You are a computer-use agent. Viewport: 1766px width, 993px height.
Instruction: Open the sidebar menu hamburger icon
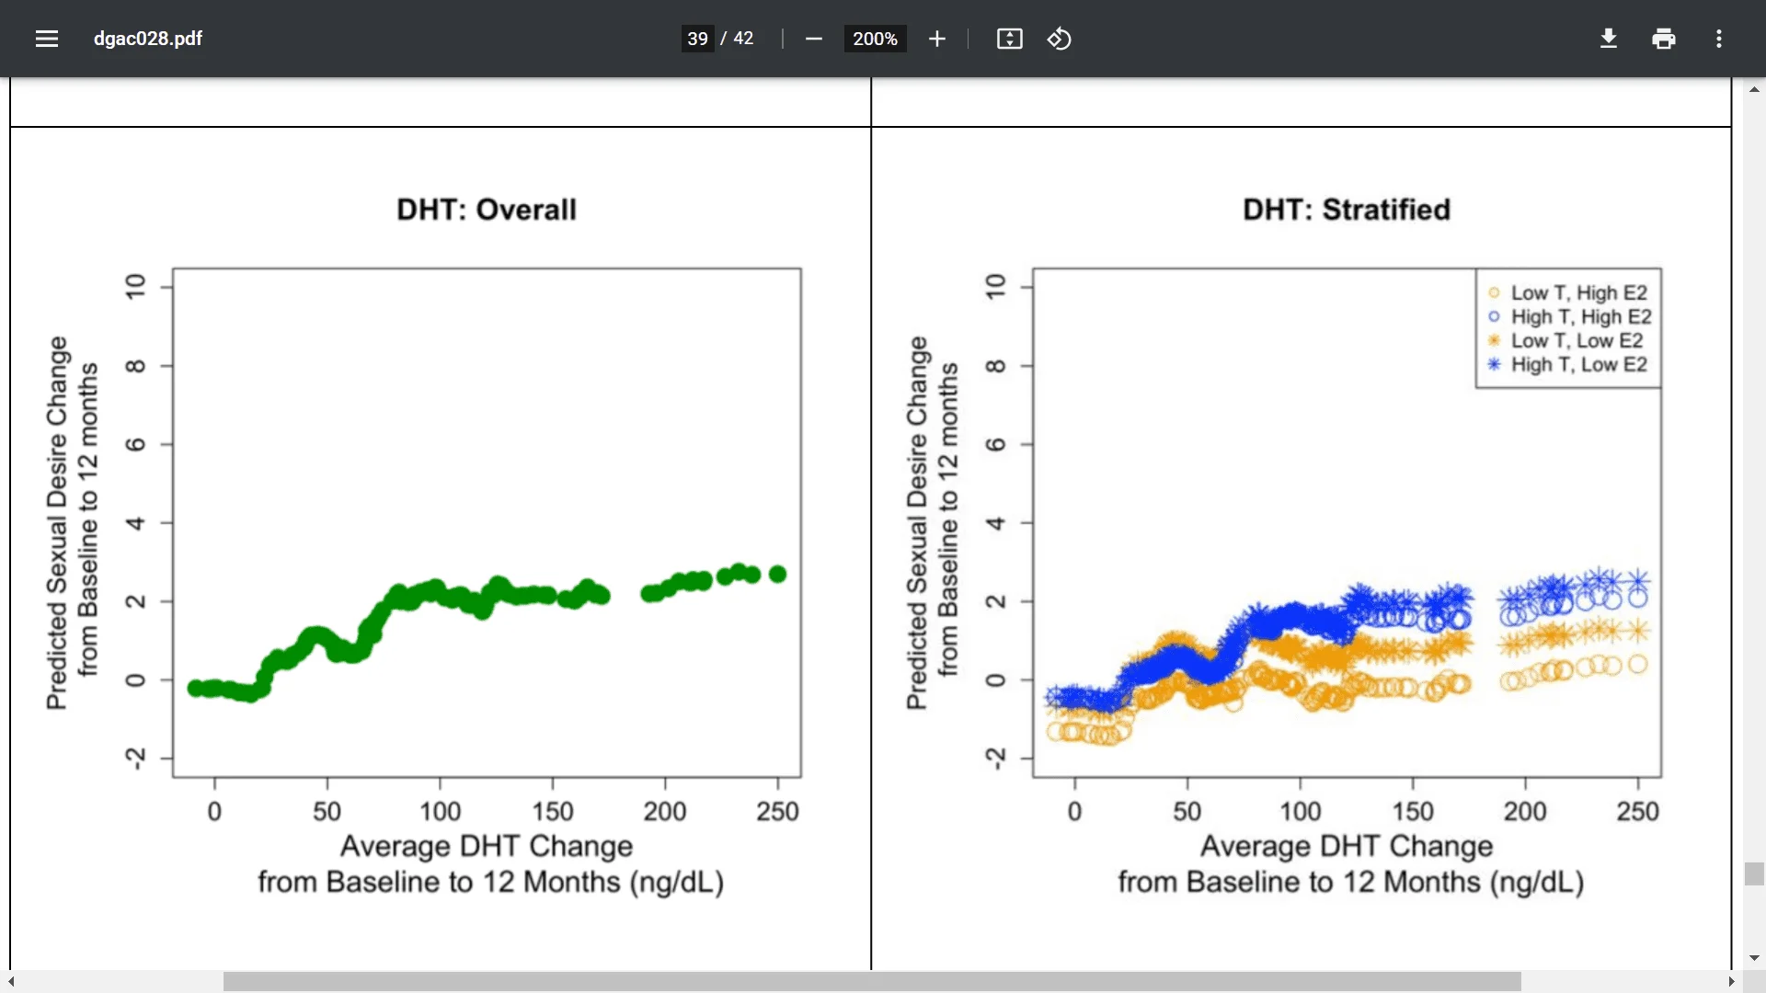pyautogui.click(x=47, y=39)
